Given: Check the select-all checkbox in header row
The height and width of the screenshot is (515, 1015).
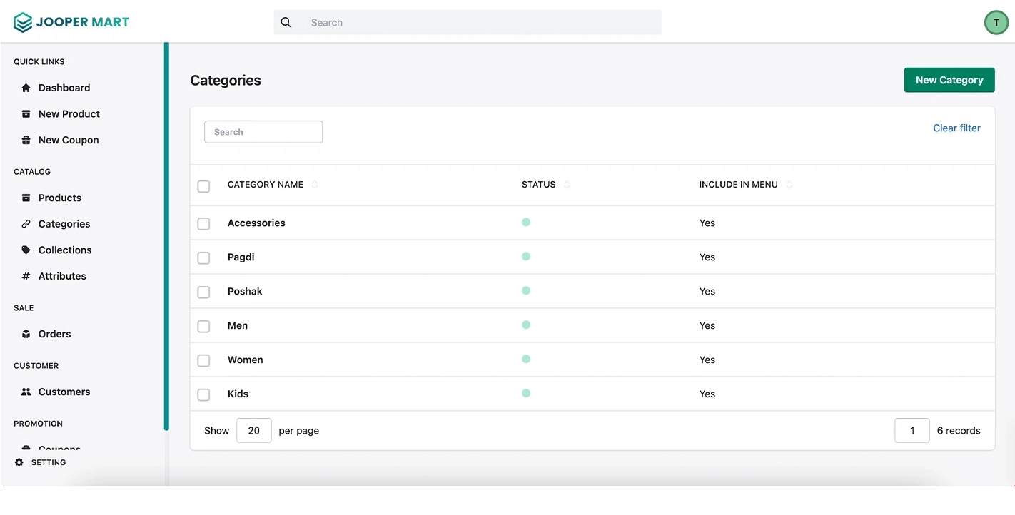Looking at the screenshot, I should click(203, 185).
